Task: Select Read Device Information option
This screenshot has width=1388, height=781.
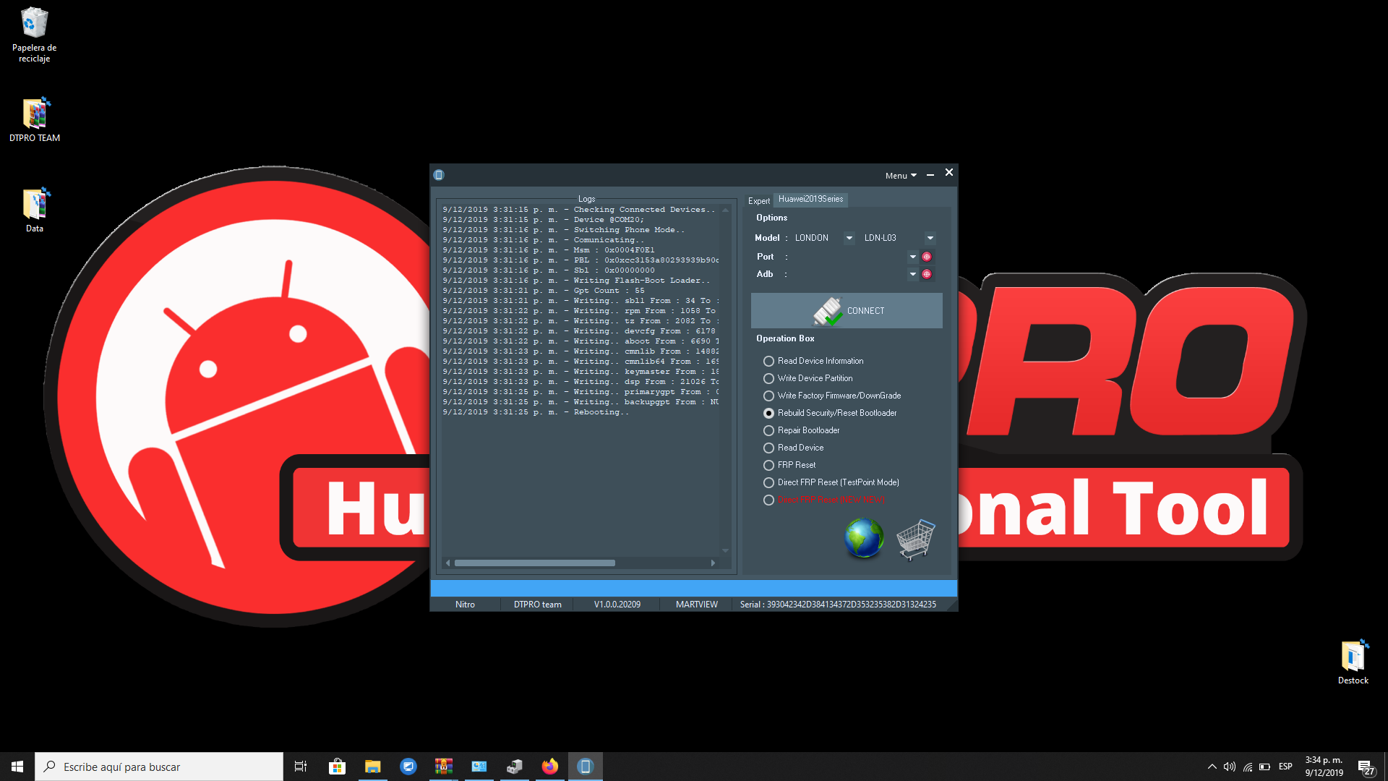Action: [x=813, y=361]
